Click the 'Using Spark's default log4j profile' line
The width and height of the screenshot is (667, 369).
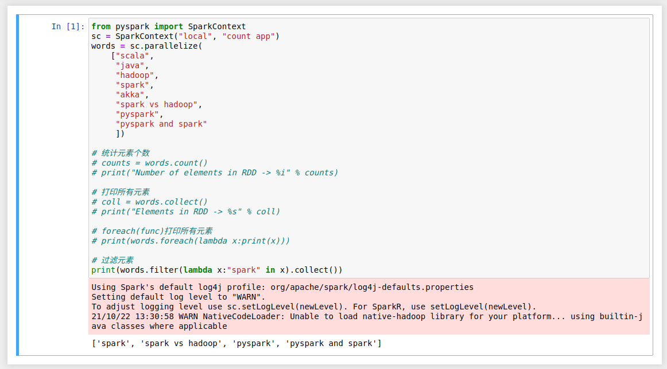(282, 288)
